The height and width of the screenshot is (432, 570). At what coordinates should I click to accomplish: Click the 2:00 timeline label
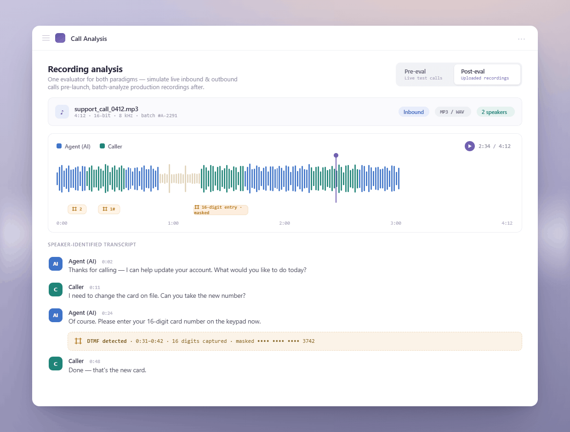pos(285,223)
